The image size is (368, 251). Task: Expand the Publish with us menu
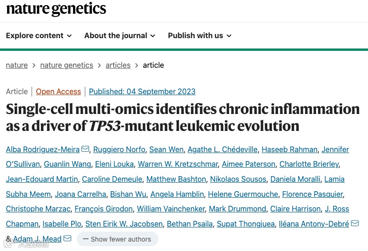[200, 36]
